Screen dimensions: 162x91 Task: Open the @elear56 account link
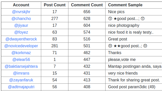(21, 60)
